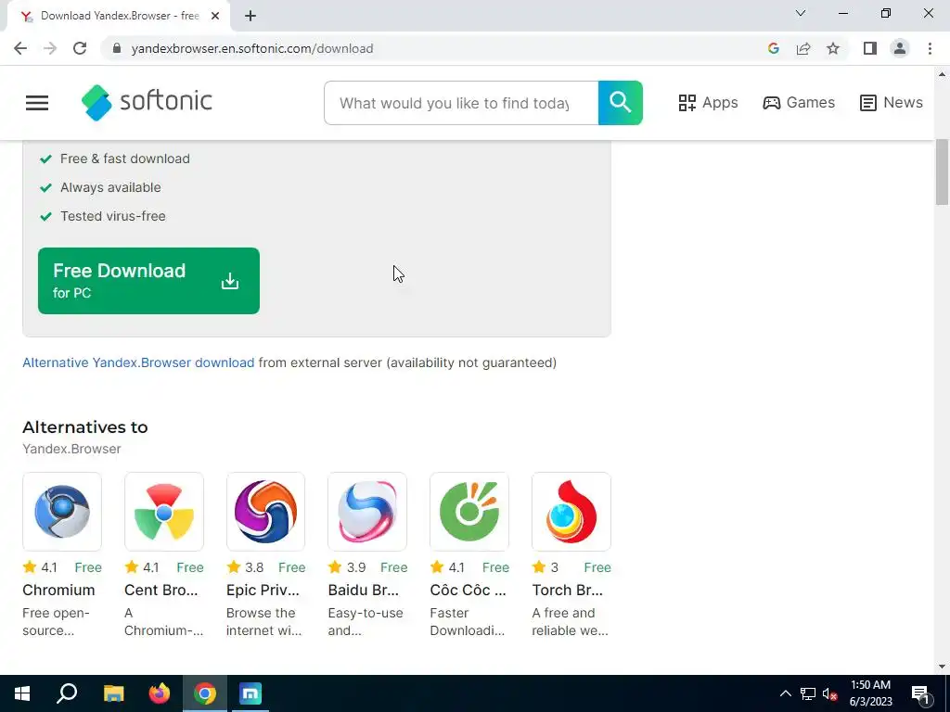Screen dimensions: 950x712
Task: Open Firefox from the taskbar
Action: [x=160, y=693]
